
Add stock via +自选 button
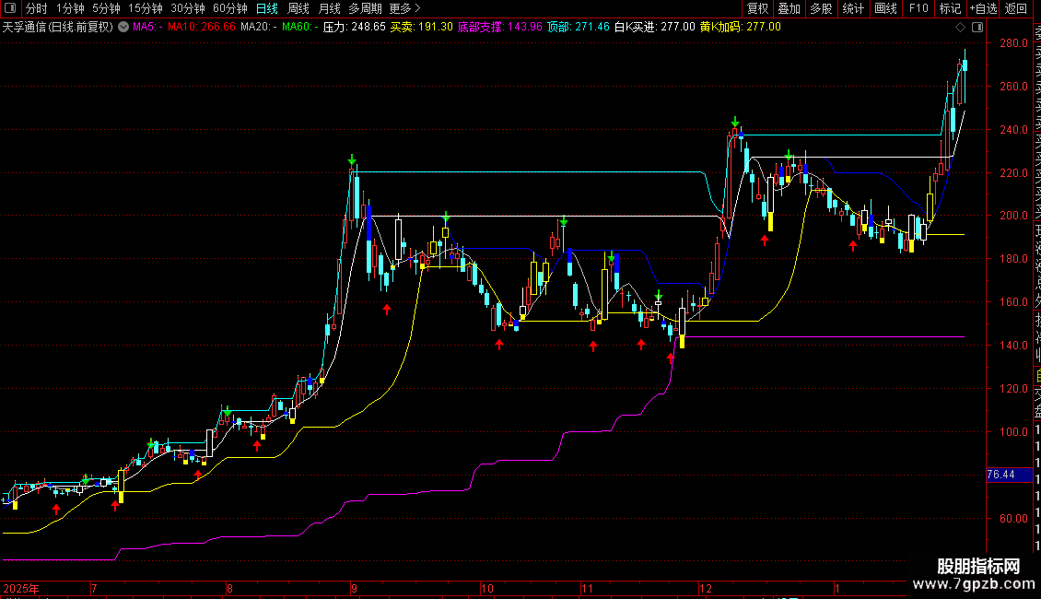click(983, 8)
